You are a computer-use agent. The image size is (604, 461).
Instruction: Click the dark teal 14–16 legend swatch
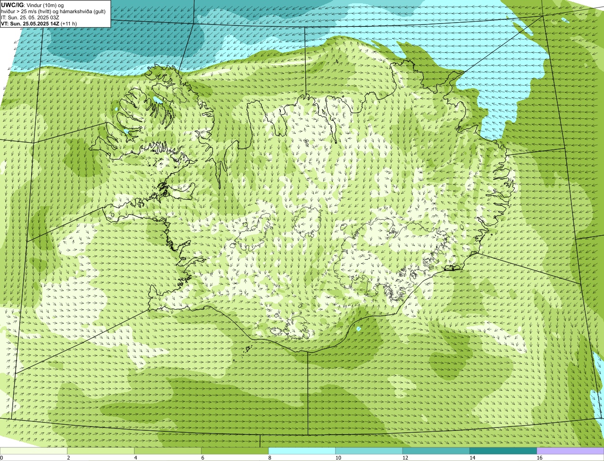[503, 451]
